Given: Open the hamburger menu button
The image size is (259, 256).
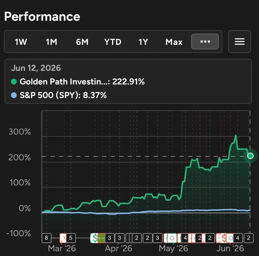Looking at the screenshot, I should pyautogui.click(x=240, y=41).
